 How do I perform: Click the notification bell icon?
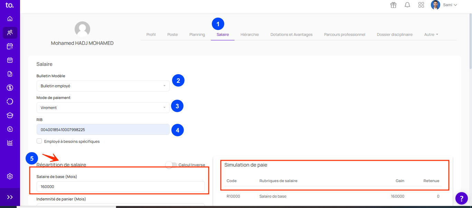(x=407, y=5)
